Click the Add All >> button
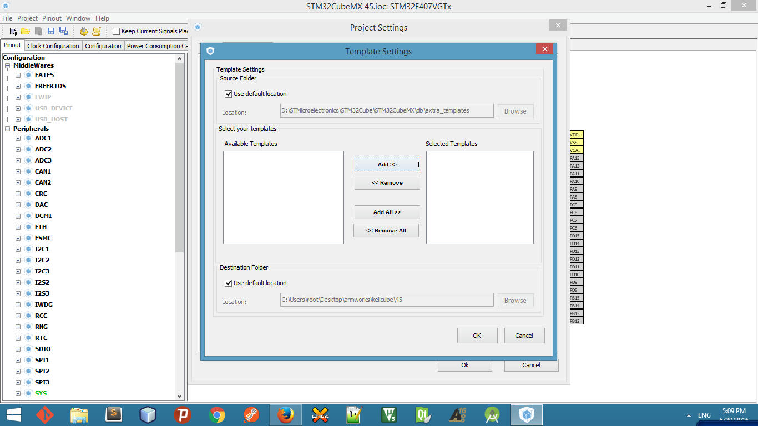758x426 pixels. click(x=387, y=212)
